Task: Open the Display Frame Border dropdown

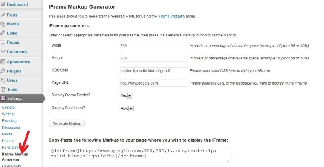Action: 126,95
